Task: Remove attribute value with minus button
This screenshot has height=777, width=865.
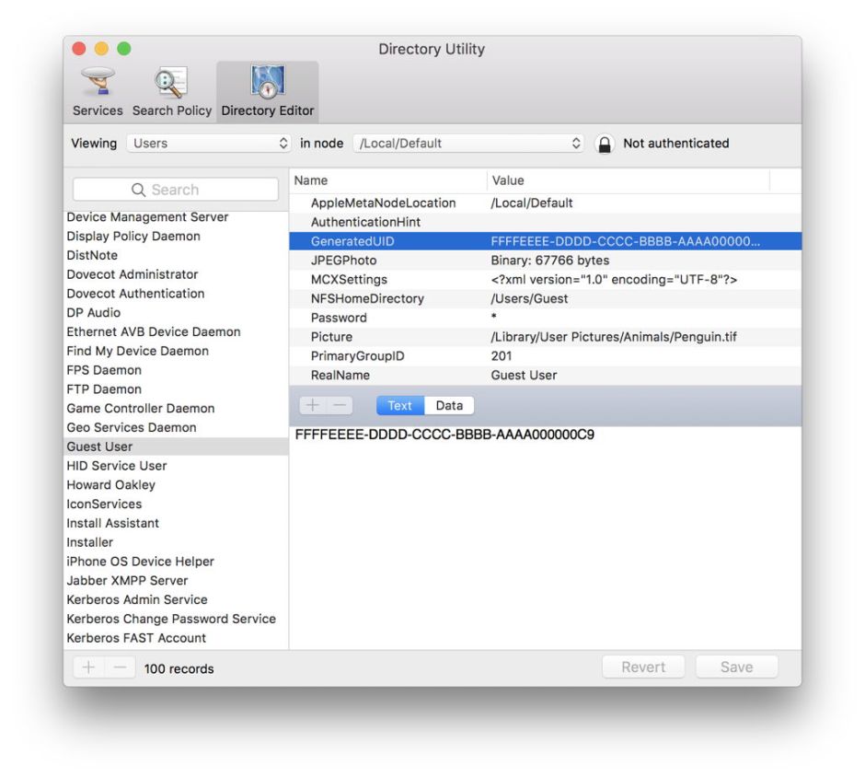Action: pyautogui.click(x=339, y=405)
